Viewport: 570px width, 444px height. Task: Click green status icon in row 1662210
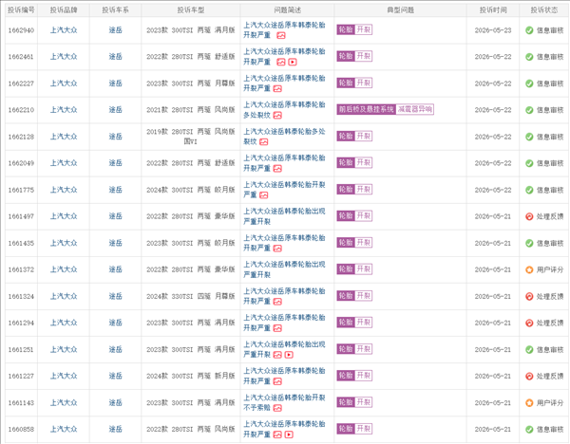529,110
